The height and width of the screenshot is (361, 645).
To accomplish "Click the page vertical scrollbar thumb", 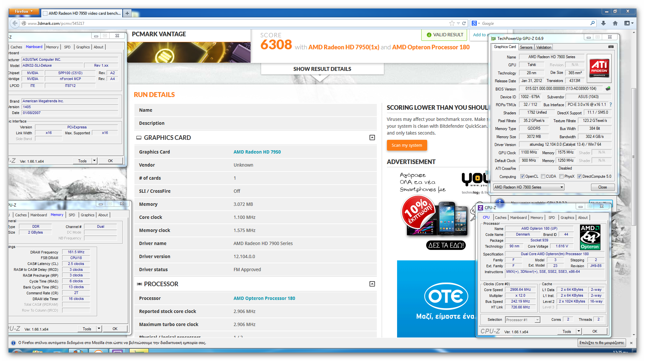I will pyautogui.click(x=634, y=157).
